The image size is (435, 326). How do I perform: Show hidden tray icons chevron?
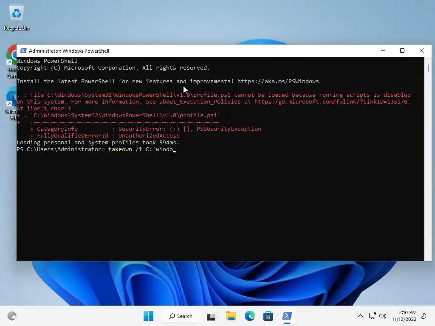360,316
